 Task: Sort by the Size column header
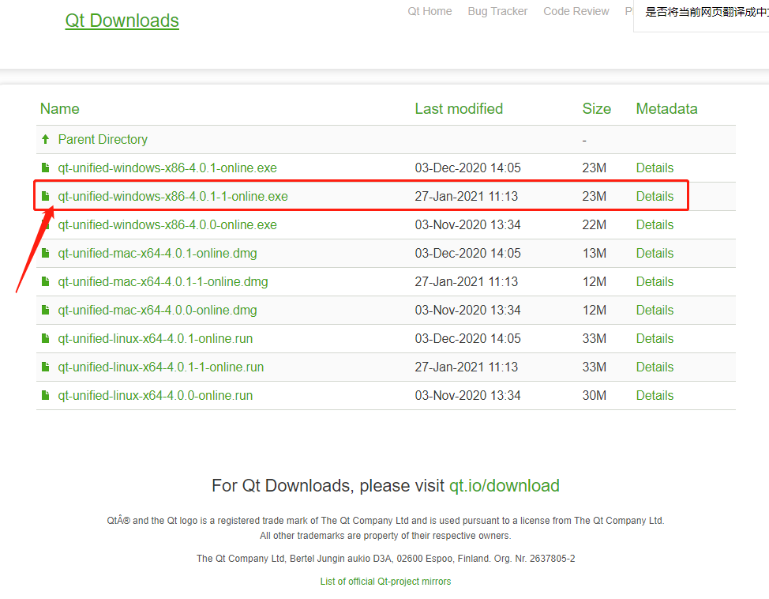point(596,108)
